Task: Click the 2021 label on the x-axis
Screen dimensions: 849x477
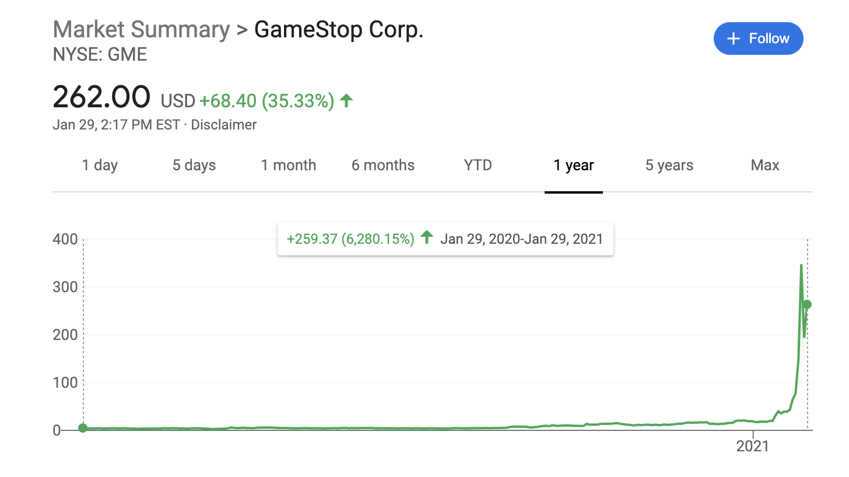Action: (x=753, y=447)
